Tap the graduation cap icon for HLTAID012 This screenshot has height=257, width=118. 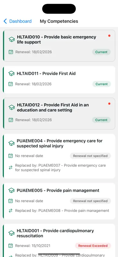12,107
